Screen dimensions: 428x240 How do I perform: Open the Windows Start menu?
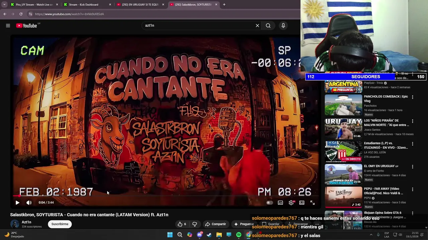(x=170, y=235)
